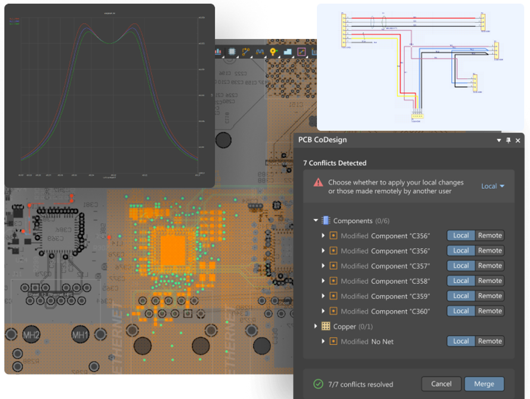Select Remote for Component "C357"
The height and width of the screenshot is (399, 530).
pos(489,266)
